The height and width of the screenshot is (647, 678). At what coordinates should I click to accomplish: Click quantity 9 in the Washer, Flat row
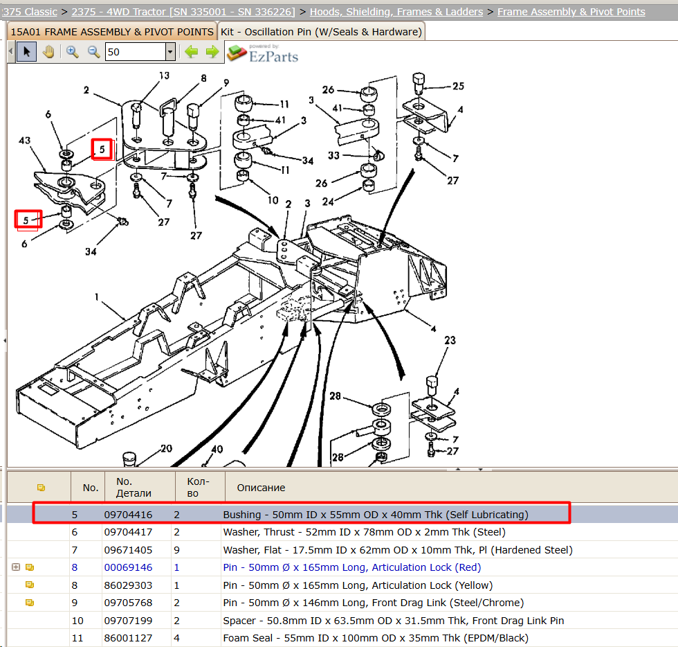[177, 550]
